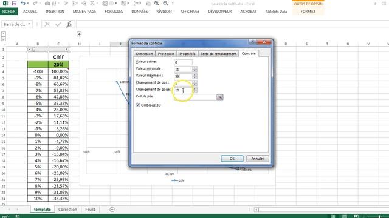The image size is (389, 218).
Task: Click the right arrow of the worksheet scroll bar control
Action: 66,50
